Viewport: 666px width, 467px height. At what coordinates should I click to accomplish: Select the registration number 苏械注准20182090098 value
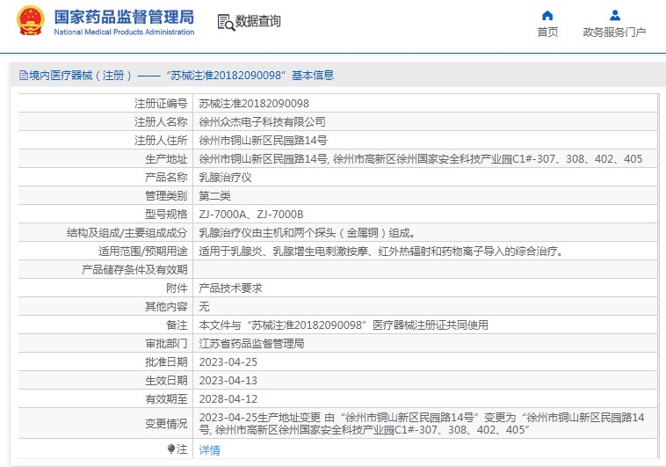254,104
